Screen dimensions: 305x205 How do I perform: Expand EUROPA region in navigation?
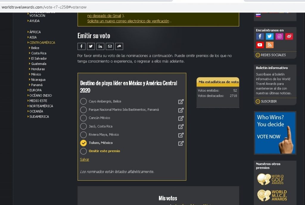pyautogui.click(x=35, y=90)
